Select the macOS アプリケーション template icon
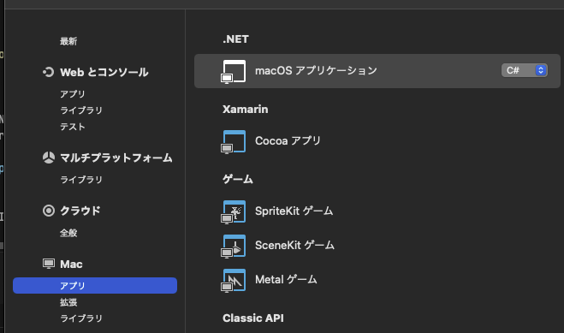Screen dimensions: 564x333 (x=234, y=72)
